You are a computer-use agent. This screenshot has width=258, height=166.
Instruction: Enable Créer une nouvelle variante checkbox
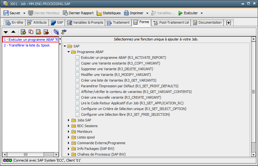point(78,97)
